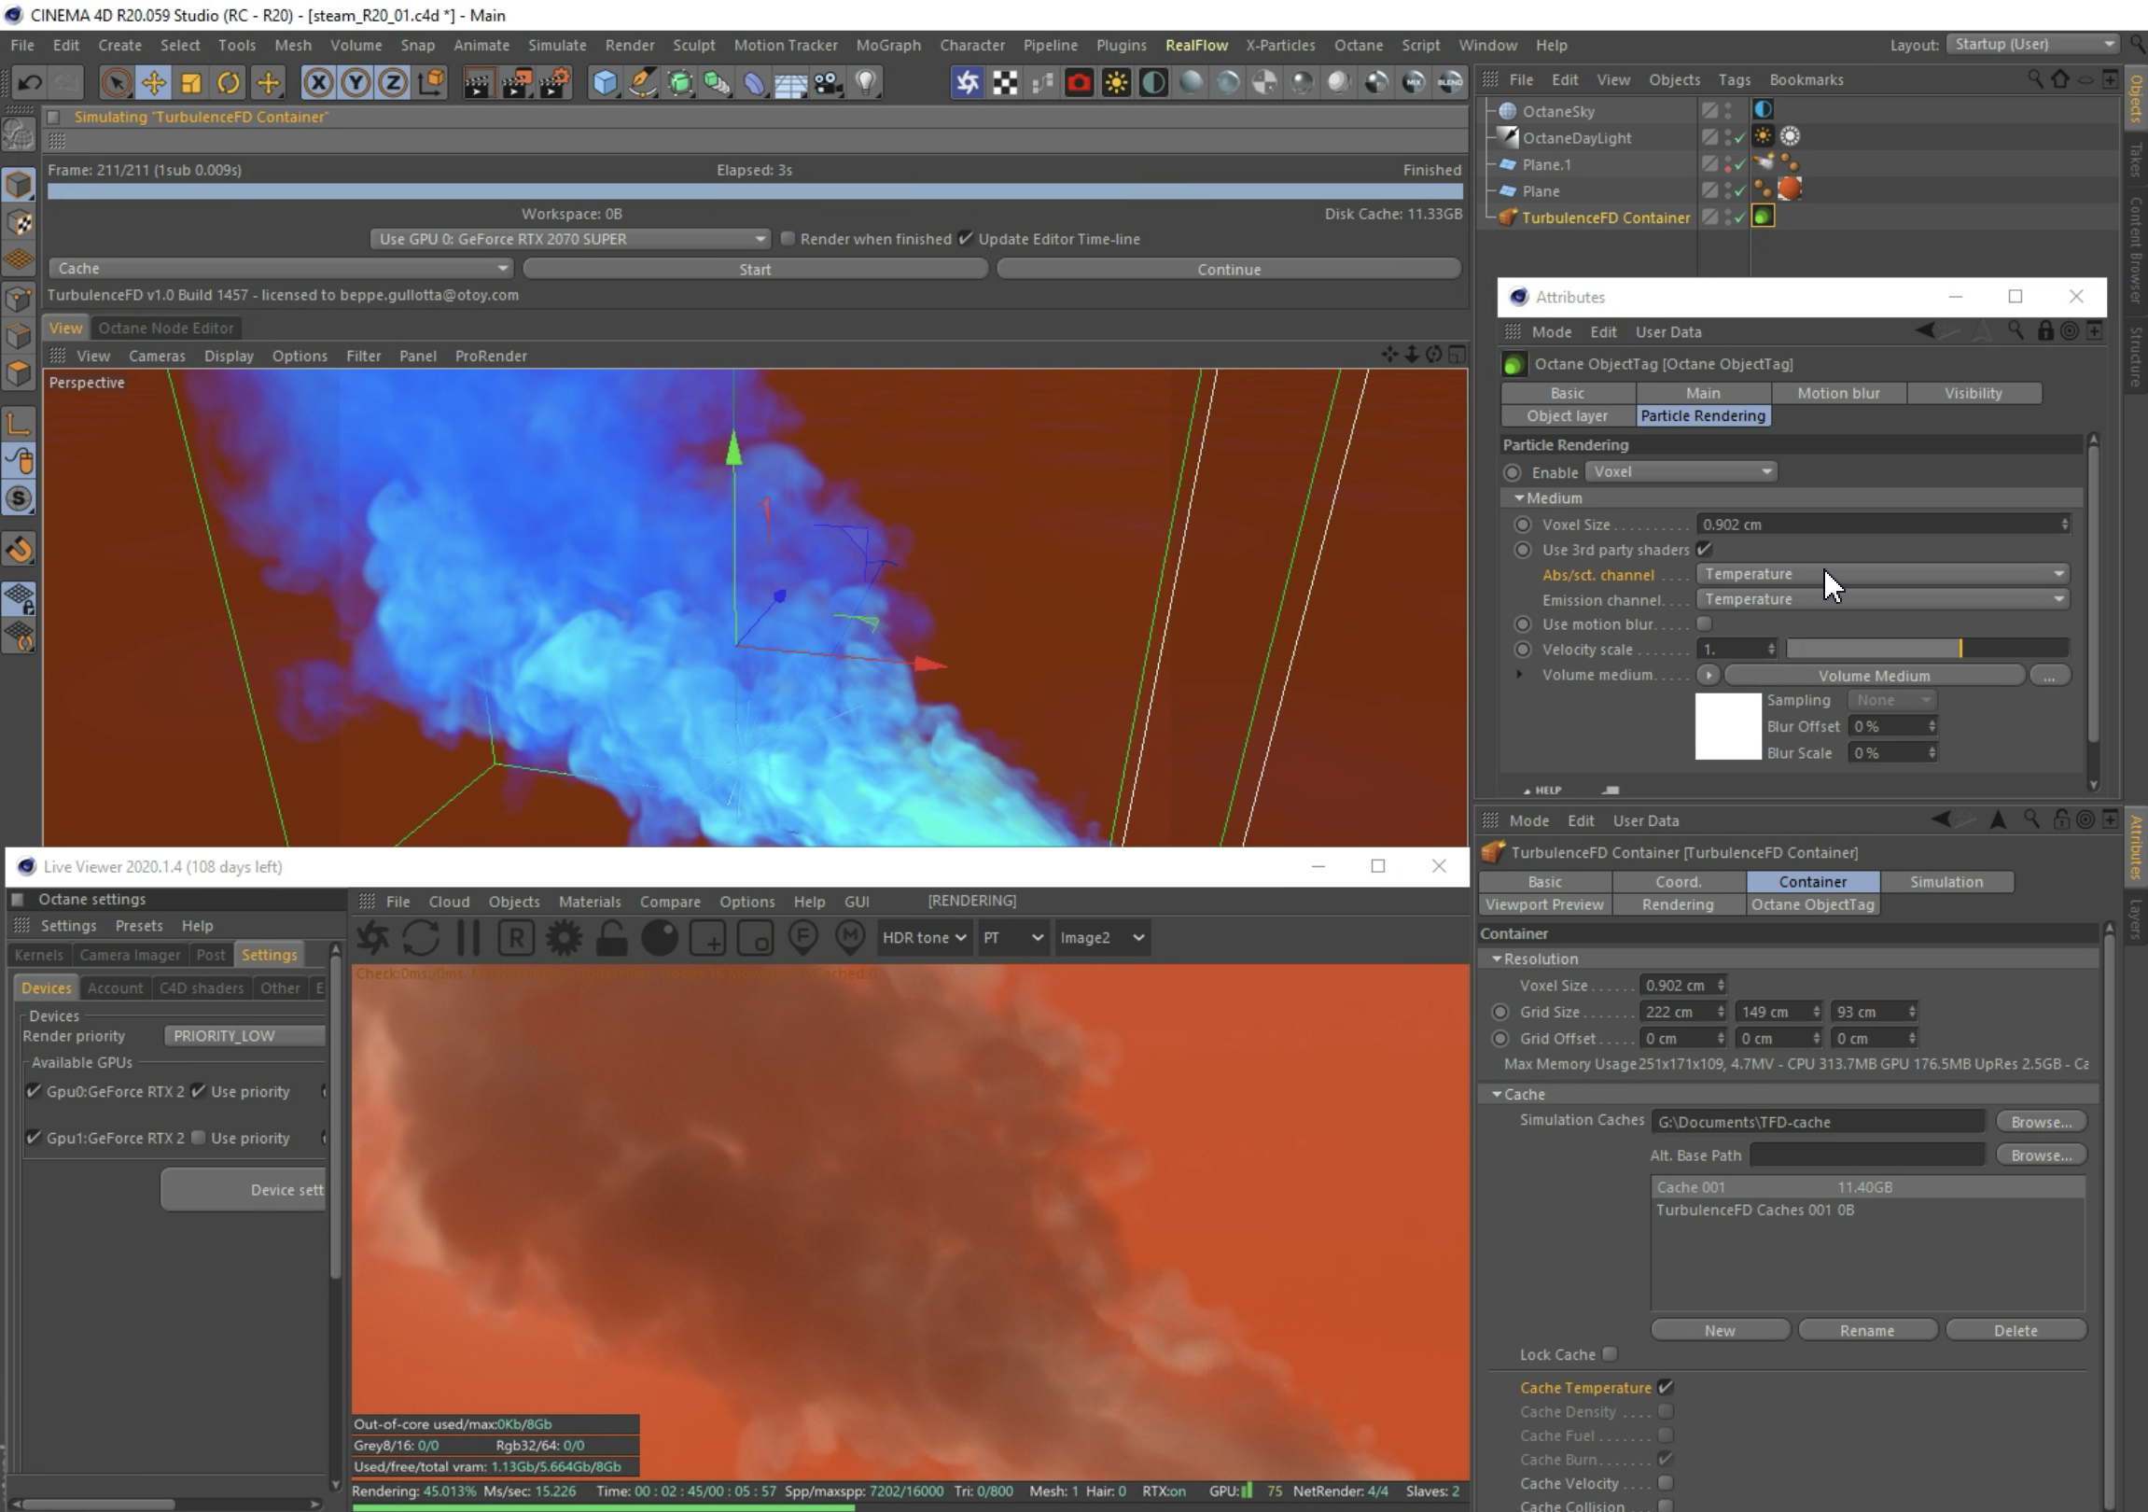Toggle Render when finished checkbox
Viewport: 2148px width, 1512px height.
pos(788,239)
